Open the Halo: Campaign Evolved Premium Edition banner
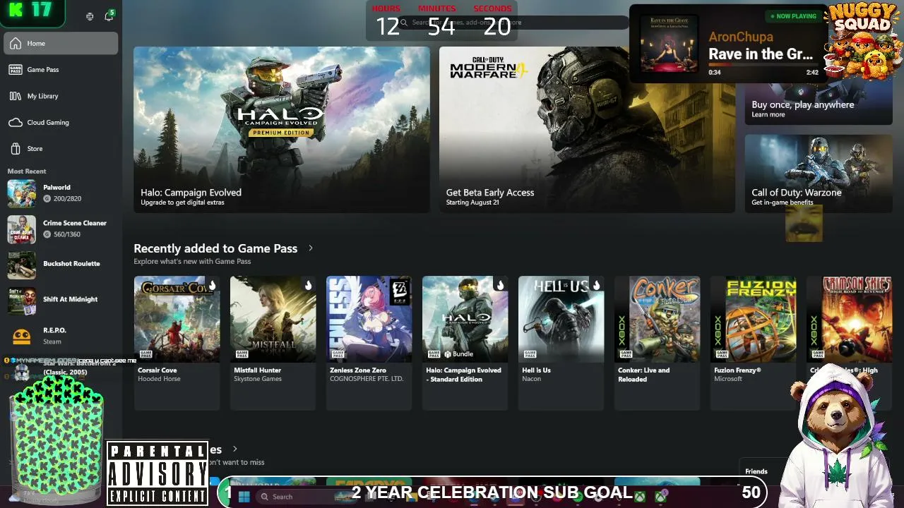The width and height of the screenshot is (904, 508). pyautogui.click(x=282, y=130)
